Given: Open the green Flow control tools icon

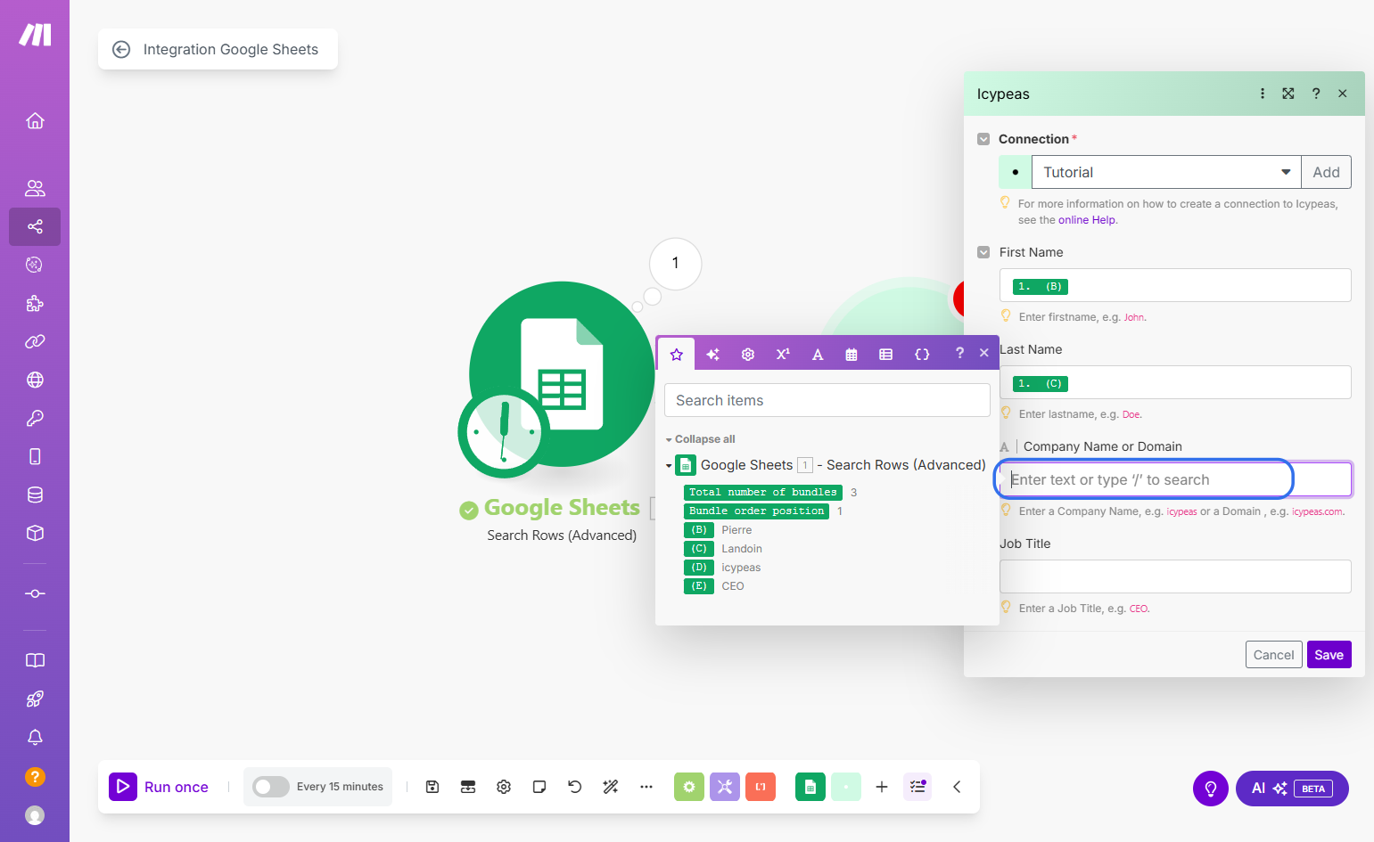Looking at the screenshot, I should point(688,787).
